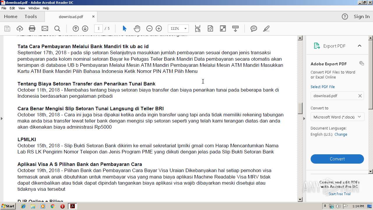This screenshot has width=373, height=210.
Task: Click Acrobat Reader taskbar button
Action: click(x=72, y=206)
